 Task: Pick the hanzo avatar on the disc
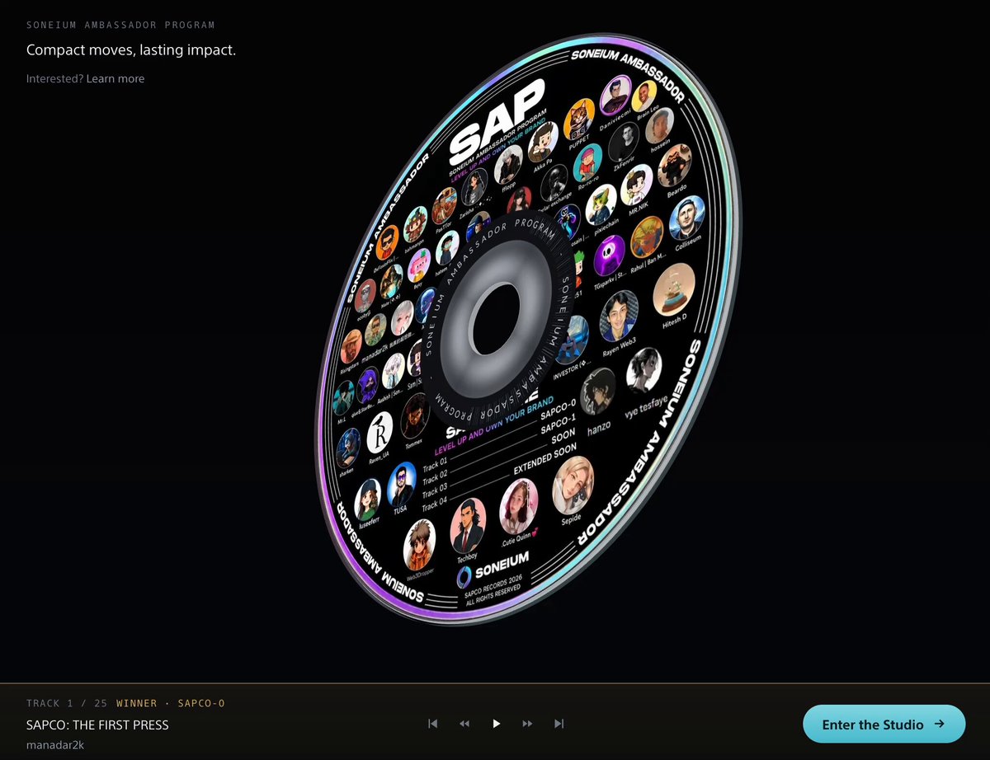pos(598,390)
